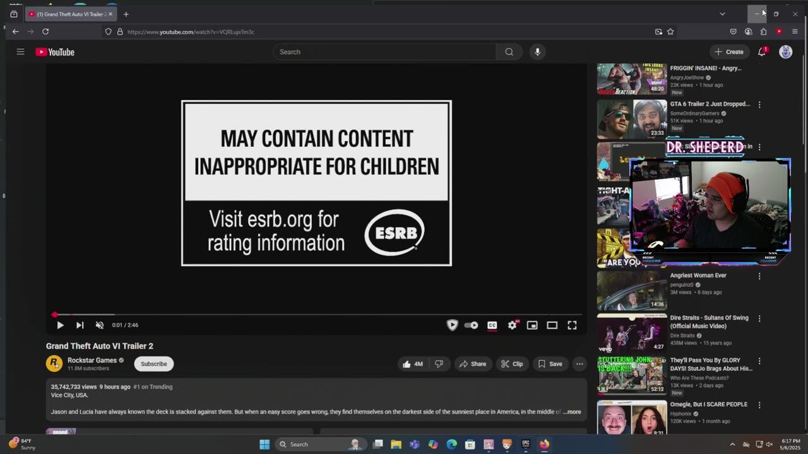The height and width of the screenshot is (454, 808).
Task: Open the YouTube guide hamburger menu
Action: tap(20, 52)
